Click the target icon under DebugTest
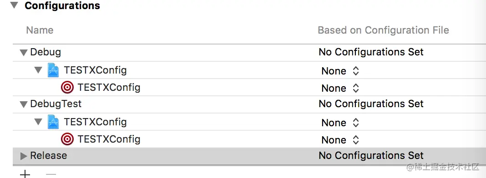This screenshot has height=178, width=486. 67,139
